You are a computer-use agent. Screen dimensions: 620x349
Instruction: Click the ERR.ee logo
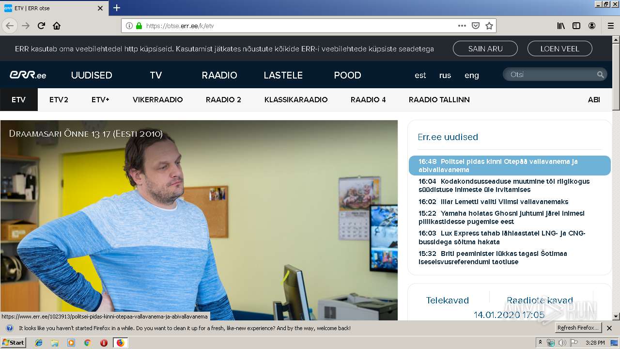point(28,75)
